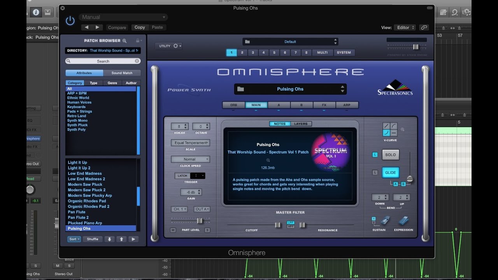Viewport: 498px width, 280px height.
Task: Click the Sustain pedal icon
Action: click(x=385, y=221)
